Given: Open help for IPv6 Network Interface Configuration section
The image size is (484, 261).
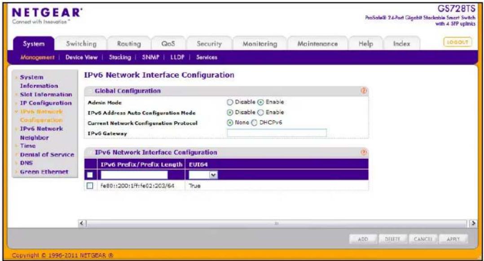Looking at the screenshot, I should click(x=364, y=152).
